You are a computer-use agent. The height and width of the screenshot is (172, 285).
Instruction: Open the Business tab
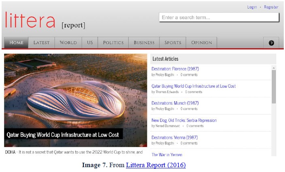(x=144, y=42)
